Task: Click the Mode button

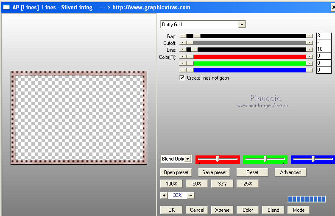Action: click(299, 210)
